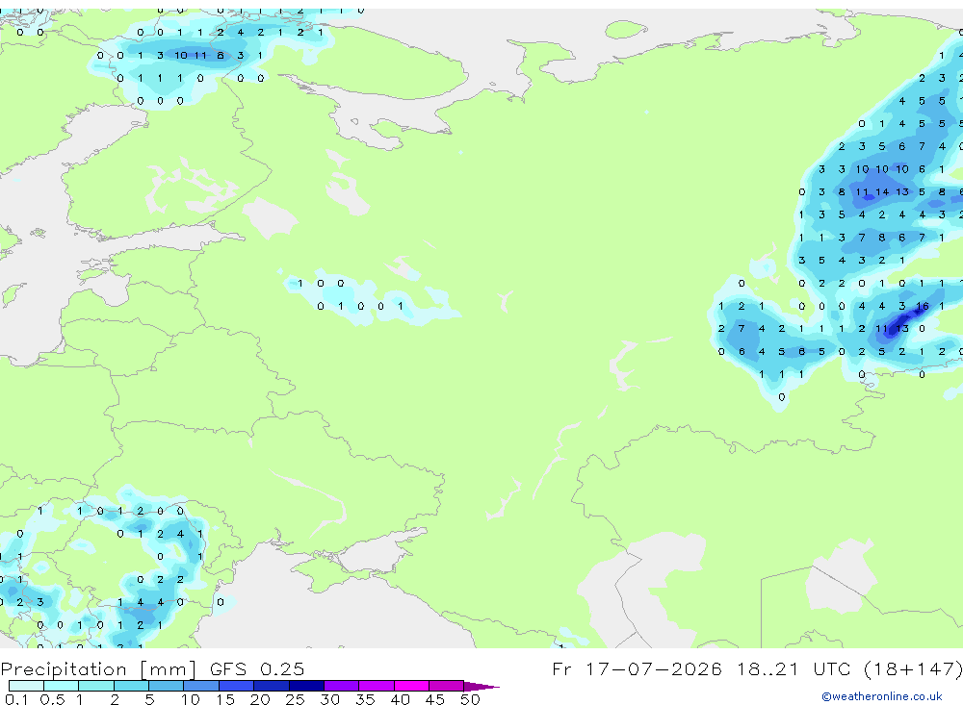Viewport: 963px width, 705px height.
Task: Click the '25' legend scale label
Action: click(x=295, y=699)
